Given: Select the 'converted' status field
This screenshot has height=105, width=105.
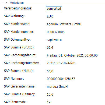Looking at the screenshot, I should [54, 9].
